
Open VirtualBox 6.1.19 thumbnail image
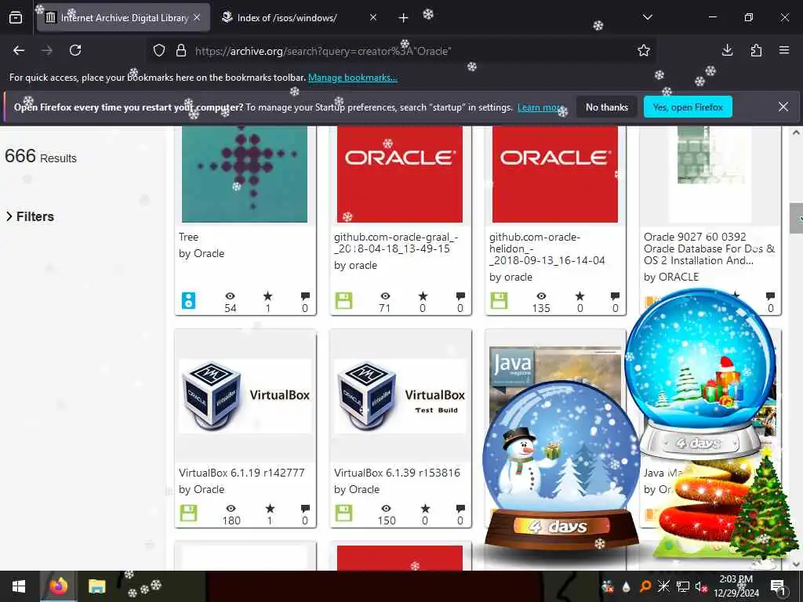[245, 396]
